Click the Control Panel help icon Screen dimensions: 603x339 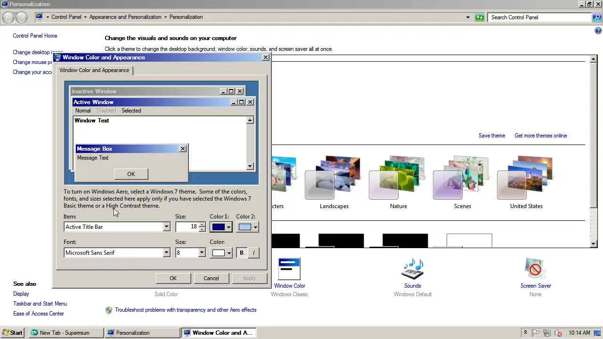pyautogui.click(x=598, y=31)
